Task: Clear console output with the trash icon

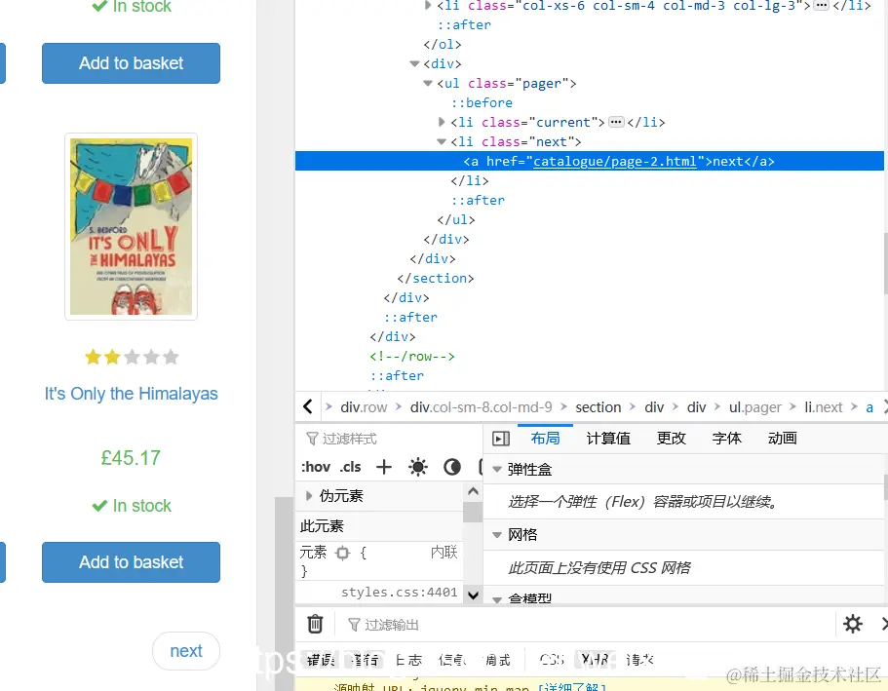Action: pyautogui.click(x=314, y=624)
